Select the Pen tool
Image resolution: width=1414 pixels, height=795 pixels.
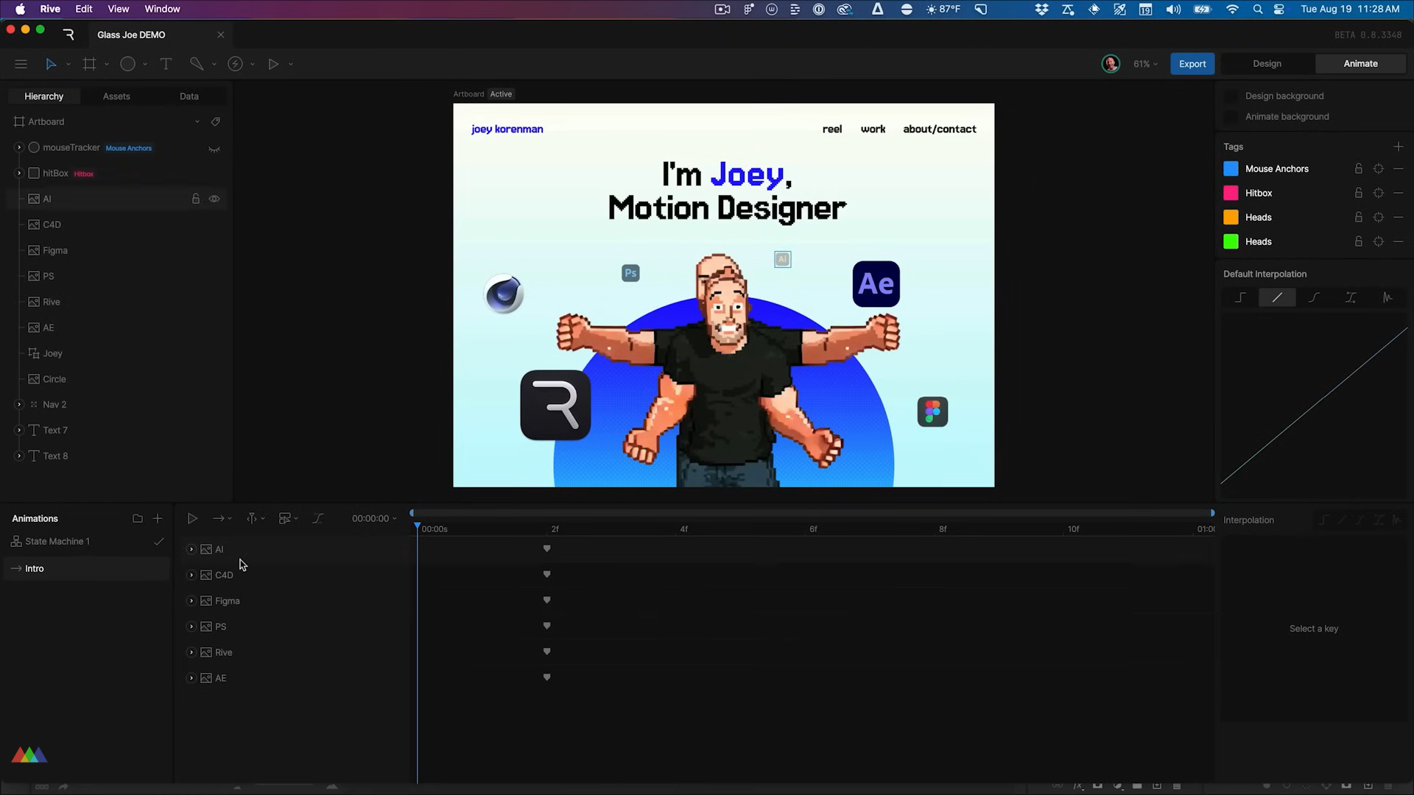[x=197, y=64]
